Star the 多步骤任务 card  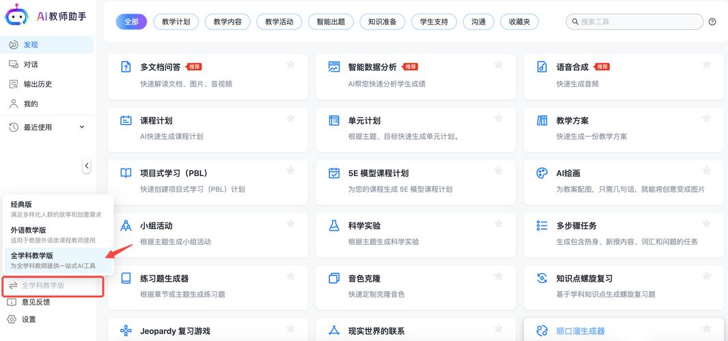coord(707,224)
